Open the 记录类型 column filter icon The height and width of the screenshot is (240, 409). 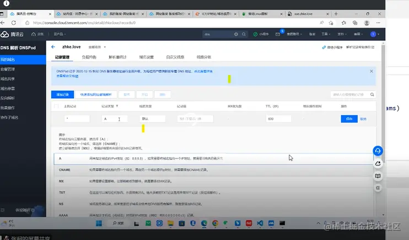tap(117, 106)
